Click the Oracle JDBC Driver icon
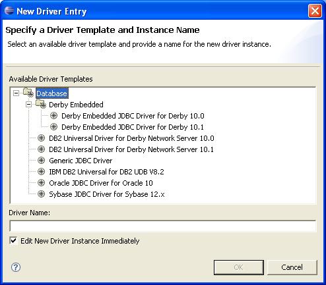Image resolution: width=326 pixels, height=285 pixels. click(x=41, y=183)
